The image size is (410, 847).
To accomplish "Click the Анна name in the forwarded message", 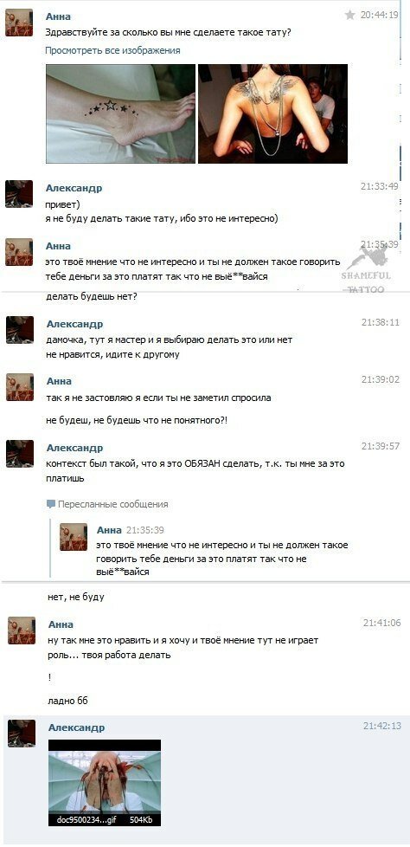I will [109, 530].
